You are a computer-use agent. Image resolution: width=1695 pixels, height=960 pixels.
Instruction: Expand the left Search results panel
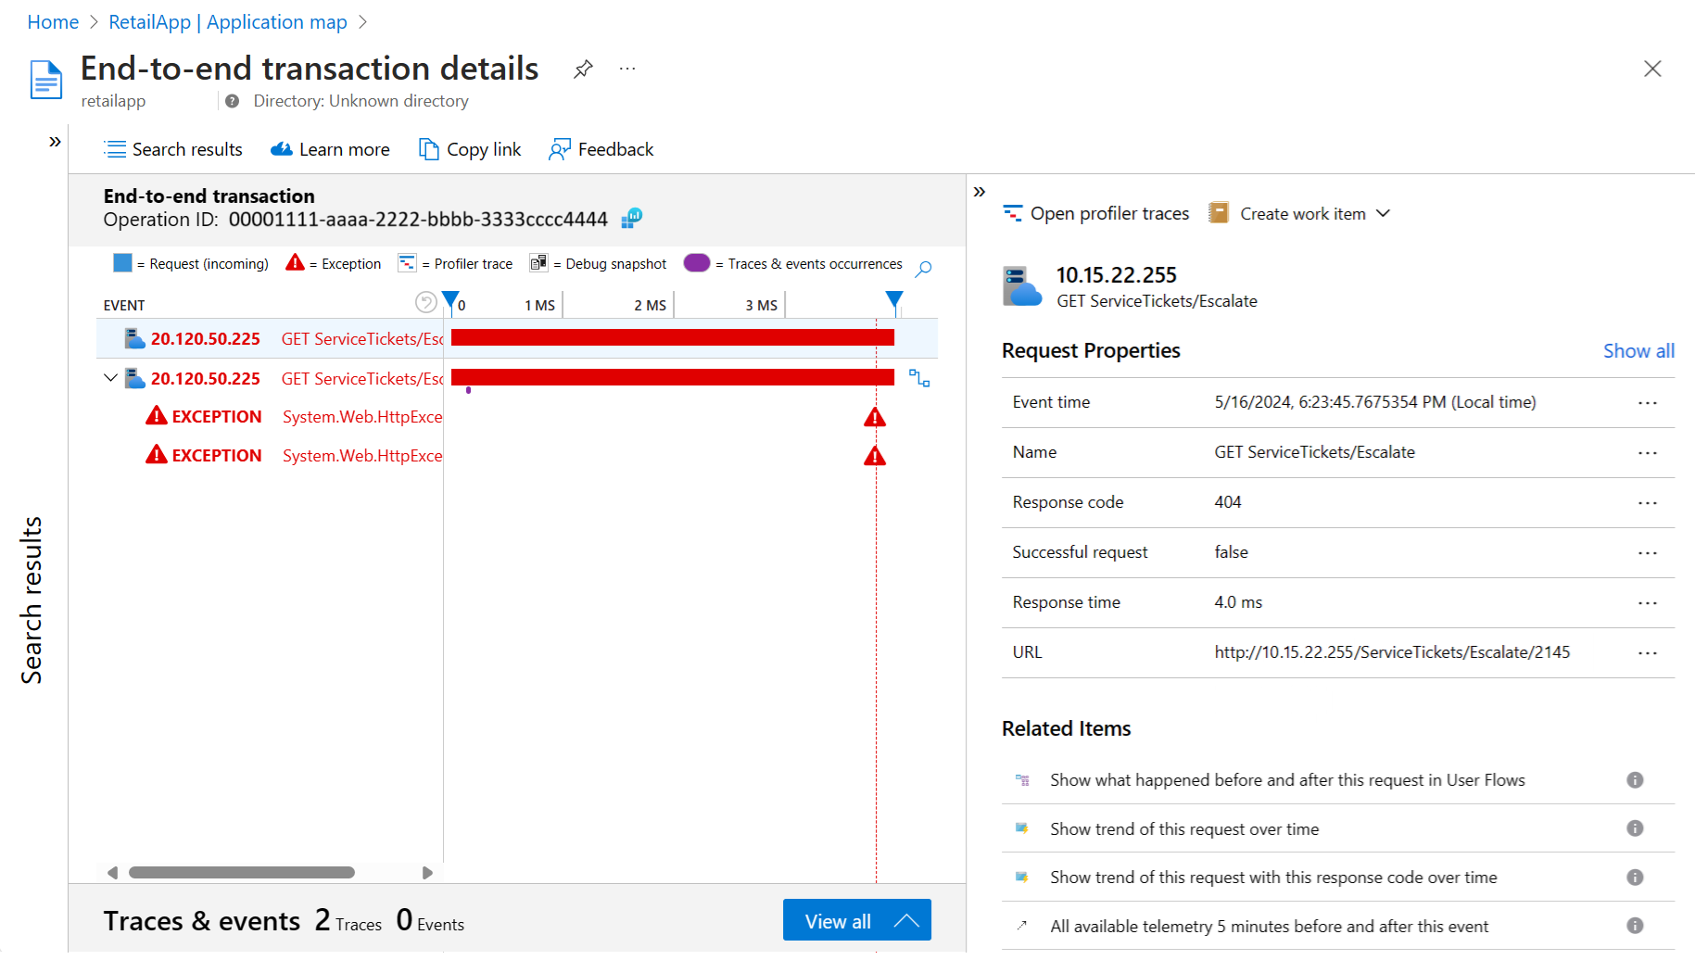pyautogui.click(x=55, y=142)
